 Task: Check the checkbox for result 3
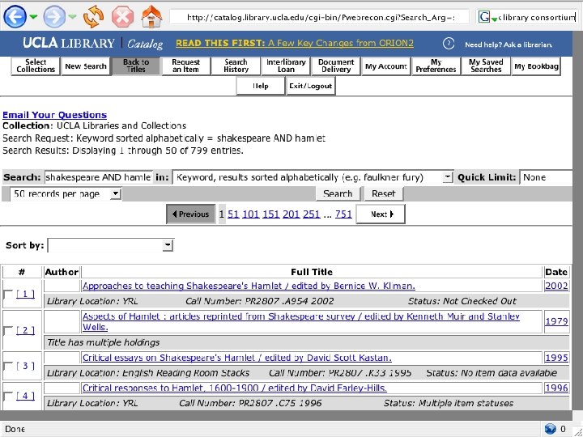click(7, 366)
